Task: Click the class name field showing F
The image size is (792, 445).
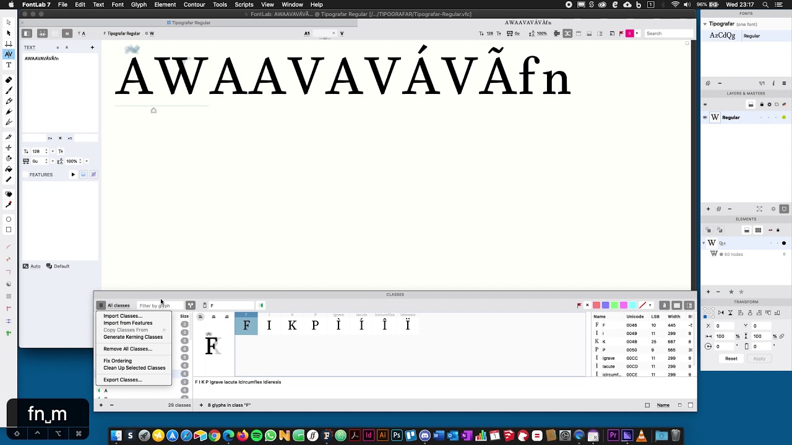Action: 231,305
